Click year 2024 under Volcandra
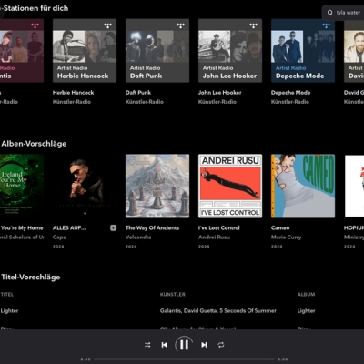 coord(131,247)
